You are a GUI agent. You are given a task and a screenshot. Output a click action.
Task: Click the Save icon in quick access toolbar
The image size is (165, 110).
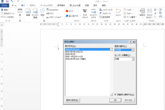[x=7, y=1]
